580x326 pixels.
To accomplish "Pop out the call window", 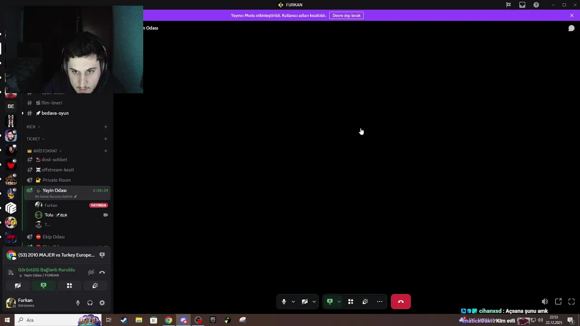I will [x=558, y=302].
